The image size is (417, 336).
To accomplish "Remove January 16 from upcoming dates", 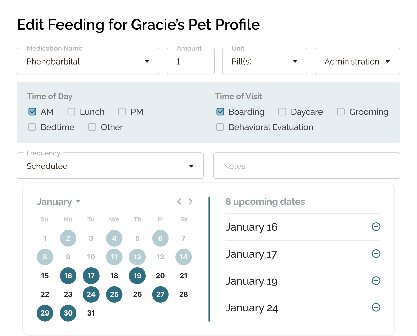I will [376, 227].
